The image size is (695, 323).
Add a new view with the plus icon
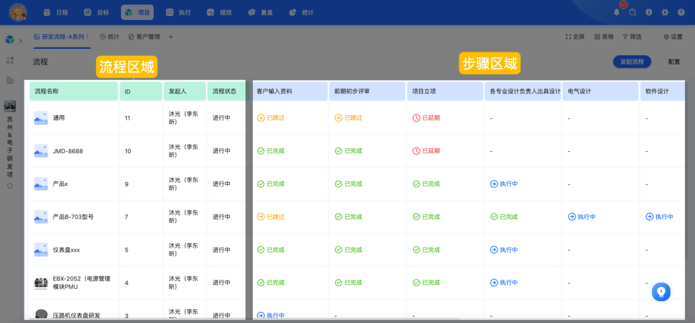click(171, 37)
